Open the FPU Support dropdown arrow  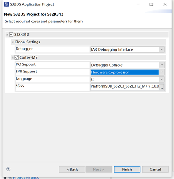(162, 72)
